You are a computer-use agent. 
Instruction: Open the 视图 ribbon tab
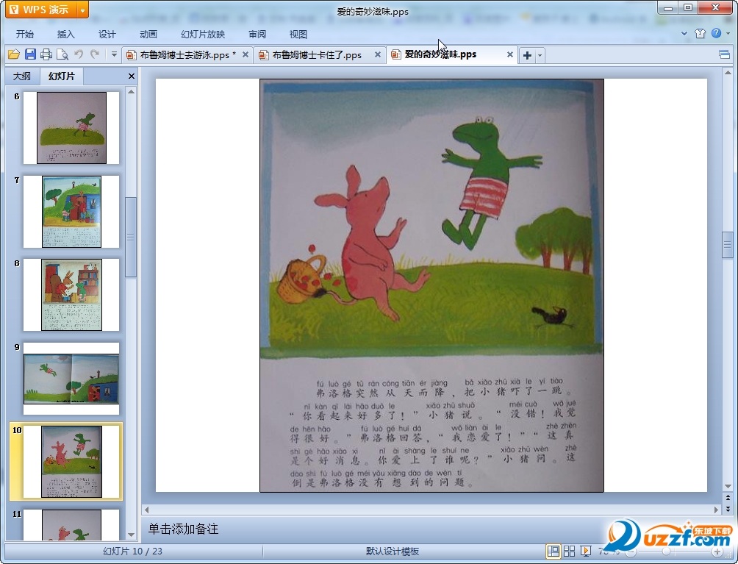tap(298, 35)
